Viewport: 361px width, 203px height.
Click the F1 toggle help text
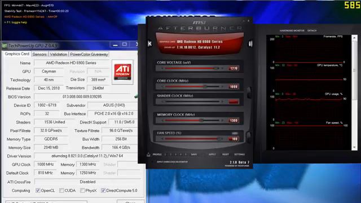pos(16,23)
